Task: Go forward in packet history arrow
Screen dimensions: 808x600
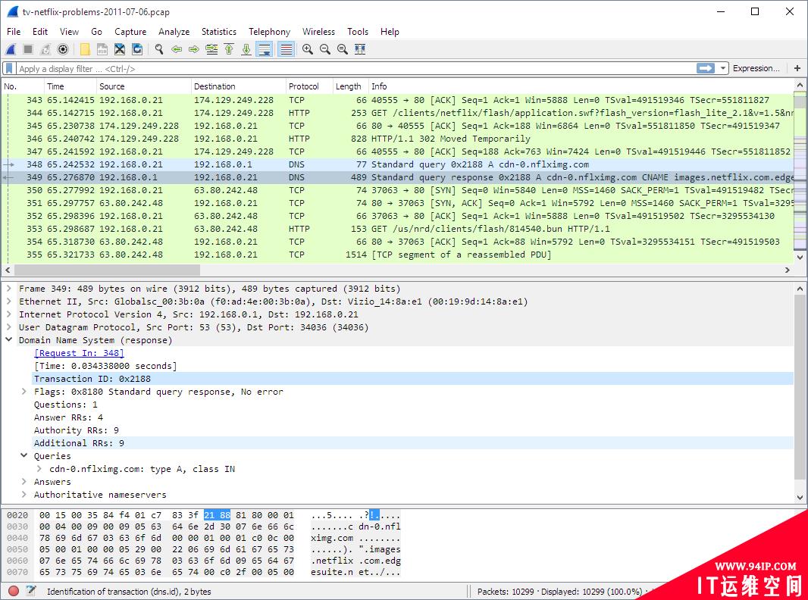Action: pyautogui.click(x=194, y=49)
